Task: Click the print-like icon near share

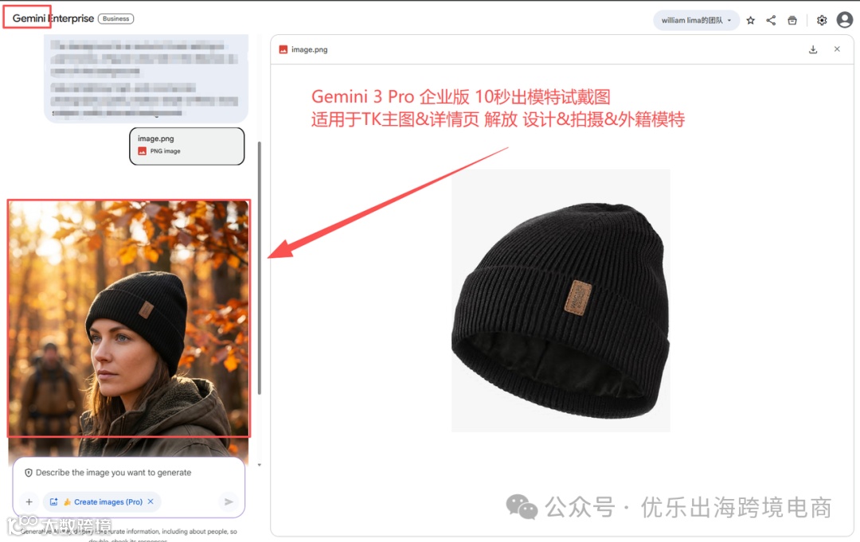Action: tap(792, 20)
